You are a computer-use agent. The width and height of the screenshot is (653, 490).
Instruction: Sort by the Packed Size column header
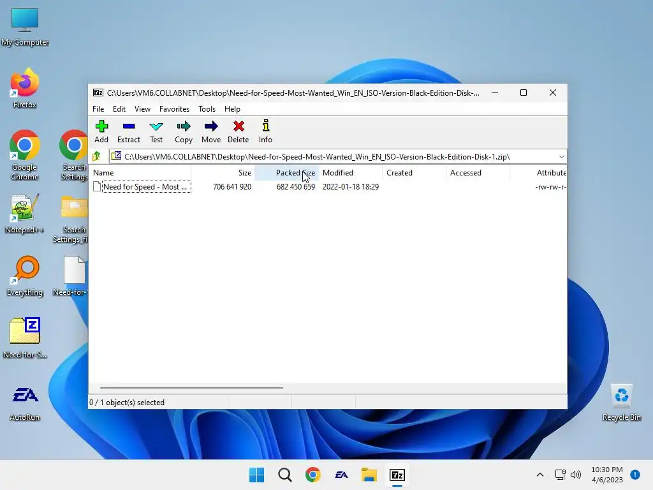coord(286,172)
